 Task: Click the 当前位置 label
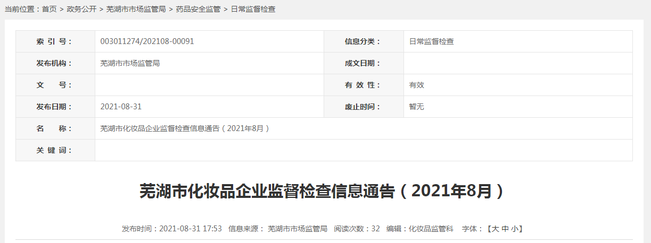pos(22,10)
